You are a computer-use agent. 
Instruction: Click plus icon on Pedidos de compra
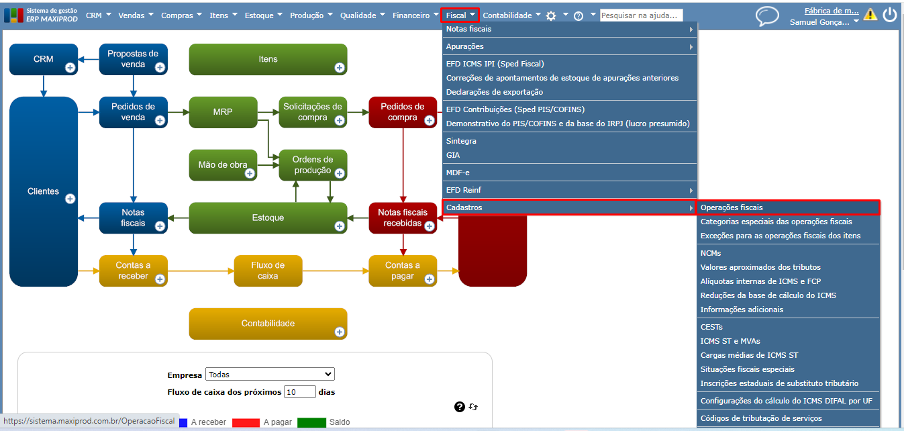coord(429,120)
